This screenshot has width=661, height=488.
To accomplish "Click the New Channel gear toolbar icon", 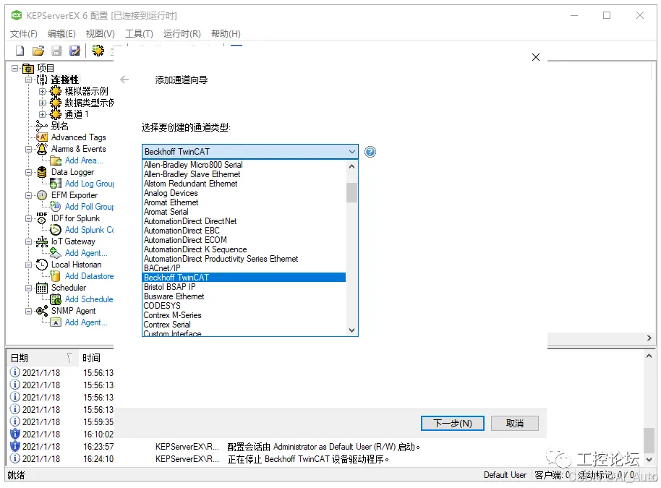I will tap(98, 51).
